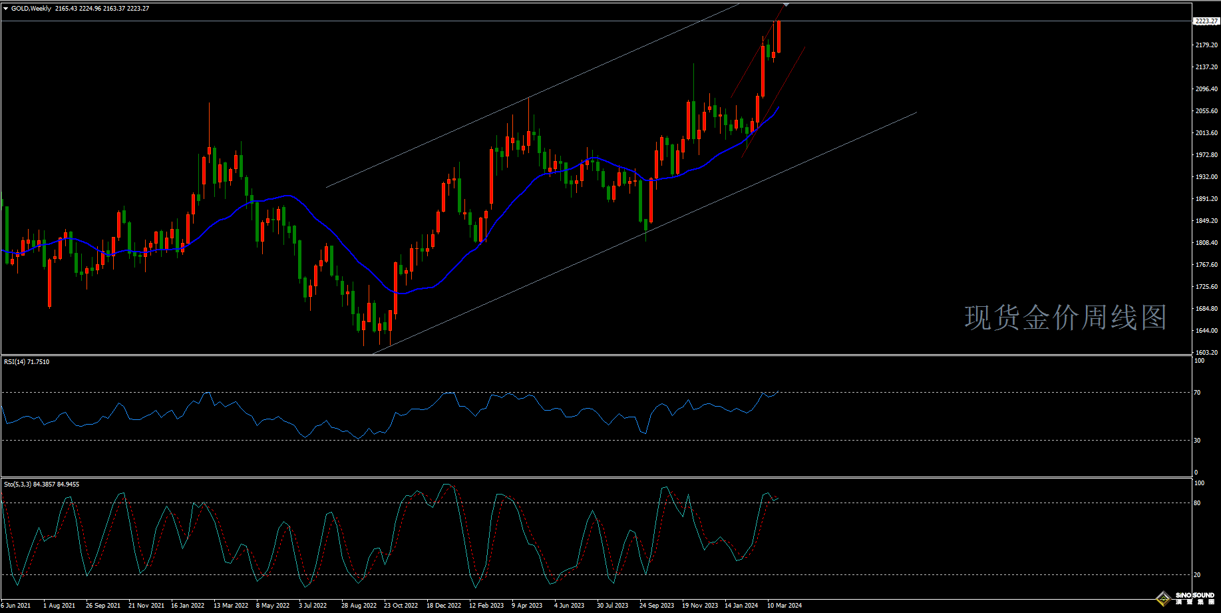
Task: Click the latest red weekly candlestick
Action: tap(778, 37)
